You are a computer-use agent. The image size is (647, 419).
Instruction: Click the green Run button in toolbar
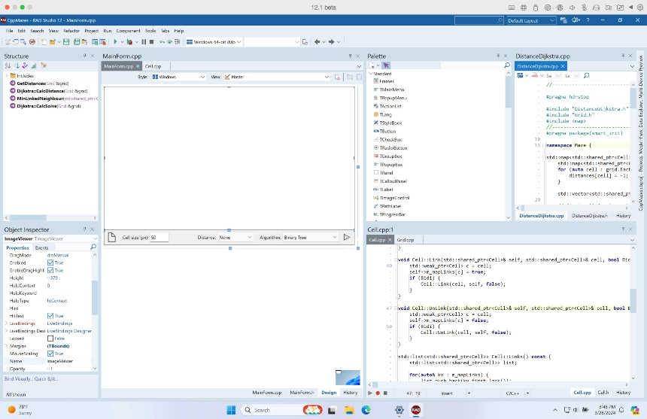coord(114,42)
